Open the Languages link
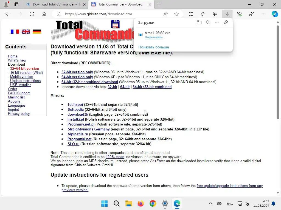Image resolution: width=281 pixels, height=210 pixels. click(17, 105)
